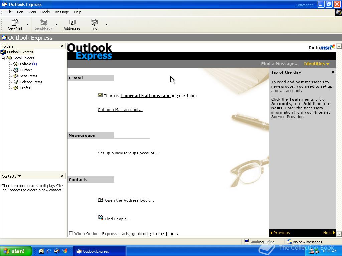Click the Address Book icon

point(100,200)
